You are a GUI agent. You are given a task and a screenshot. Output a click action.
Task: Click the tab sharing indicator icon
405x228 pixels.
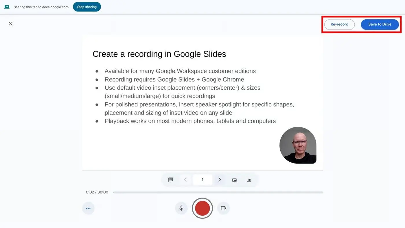(x=7, y=7)
